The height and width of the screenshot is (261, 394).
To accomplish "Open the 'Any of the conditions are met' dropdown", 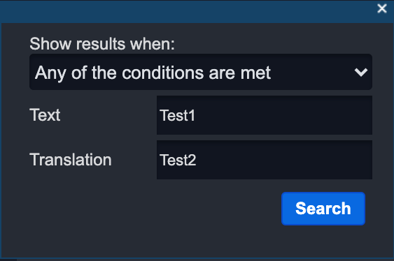I will 201,72.
